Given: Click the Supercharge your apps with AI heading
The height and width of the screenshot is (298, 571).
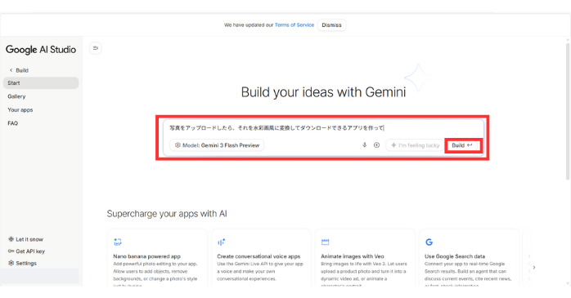Looking at the screenshot, I should [167, 214].
